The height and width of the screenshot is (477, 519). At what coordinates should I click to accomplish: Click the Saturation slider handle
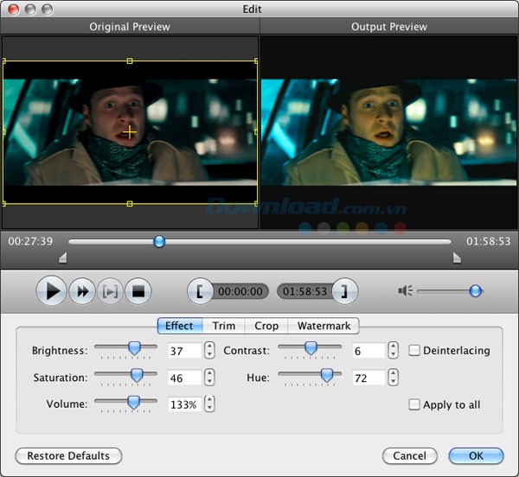tap(137, 376)
